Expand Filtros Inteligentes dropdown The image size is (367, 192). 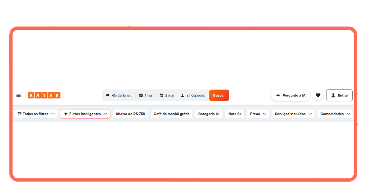point(85,114)
